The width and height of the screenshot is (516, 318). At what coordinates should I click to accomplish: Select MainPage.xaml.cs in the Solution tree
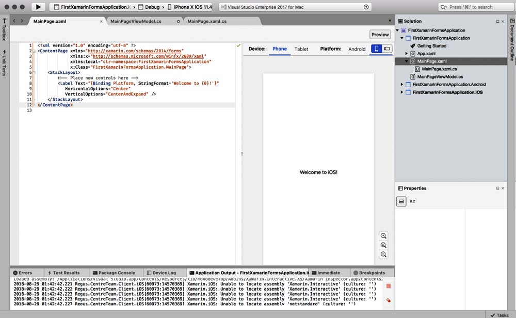439,69
